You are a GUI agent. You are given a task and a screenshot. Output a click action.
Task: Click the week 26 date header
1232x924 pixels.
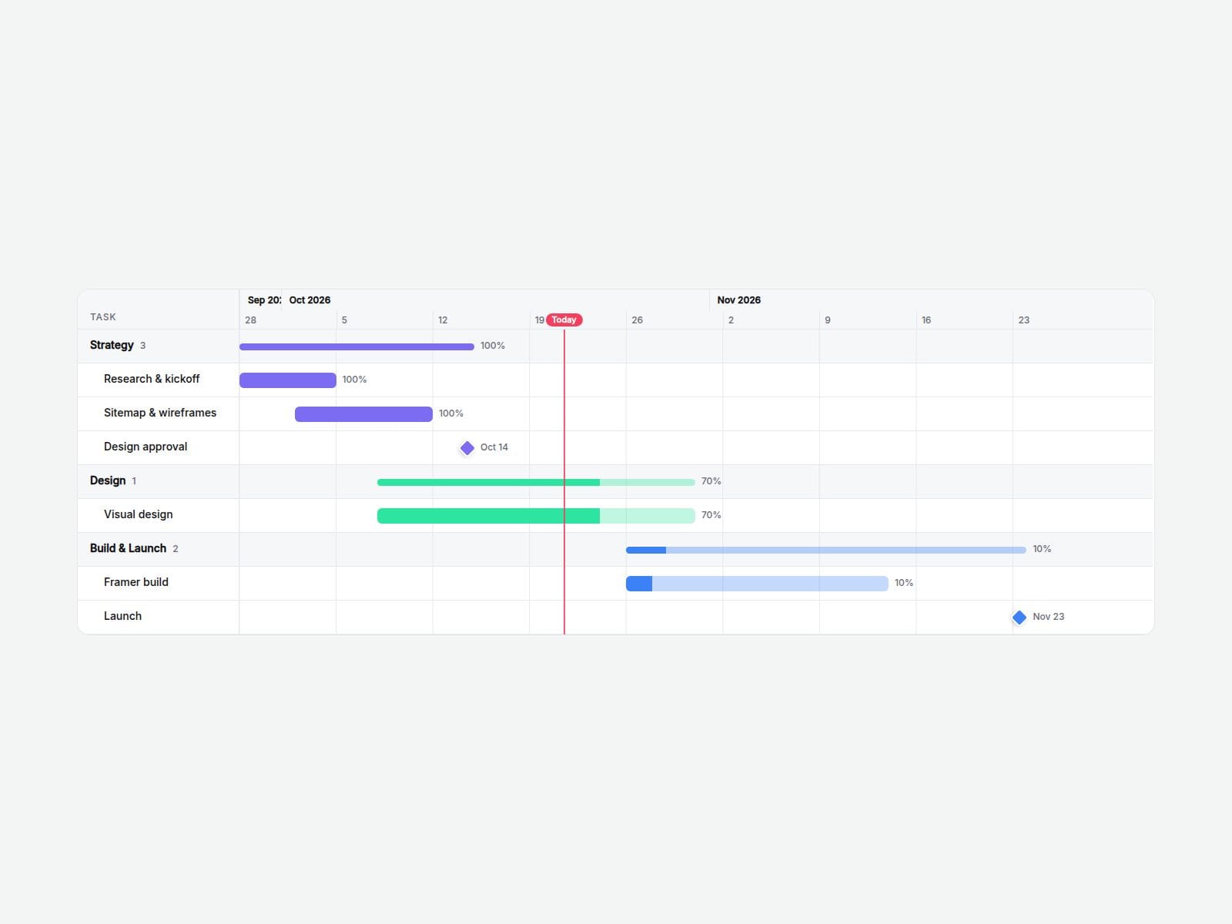pos(637,320)
